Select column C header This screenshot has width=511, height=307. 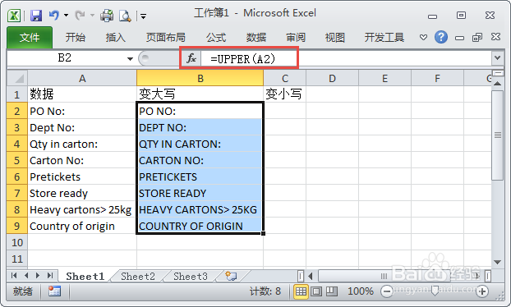(285, 79)
